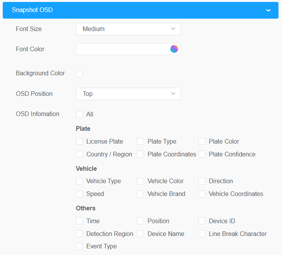Select the Vehicle Type checkbox

coord(79,181)
